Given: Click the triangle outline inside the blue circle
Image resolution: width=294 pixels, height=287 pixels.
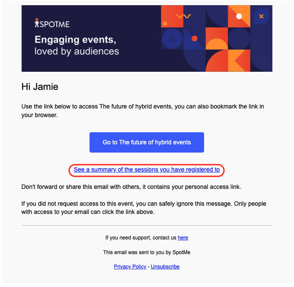Looking at the screenshot, I should 172,39.
